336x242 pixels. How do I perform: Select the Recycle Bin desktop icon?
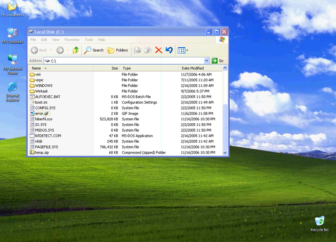[319, 224]
